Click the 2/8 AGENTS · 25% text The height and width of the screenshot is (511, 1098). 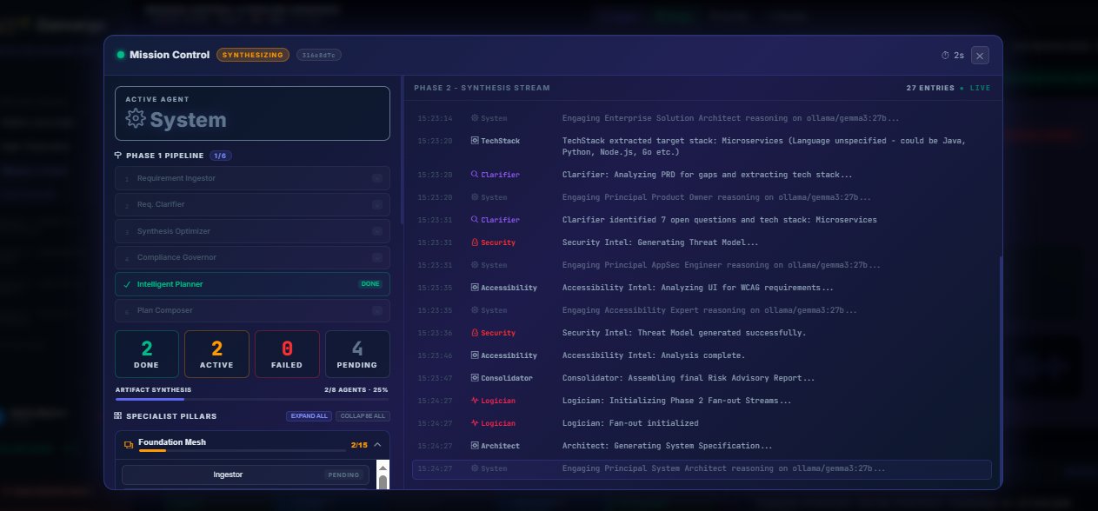[356, 390]
